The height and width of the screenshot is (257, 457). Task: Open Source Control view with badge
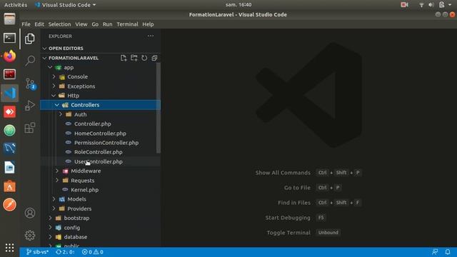pos(30,84)
